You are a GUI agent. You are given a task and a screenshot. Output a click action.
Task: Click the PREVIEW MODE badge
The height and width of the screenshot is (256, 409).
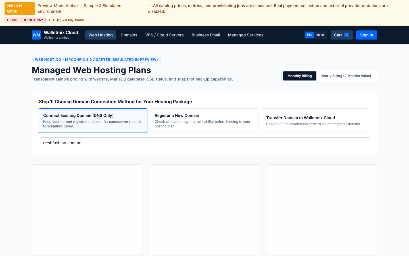point(20,9)
